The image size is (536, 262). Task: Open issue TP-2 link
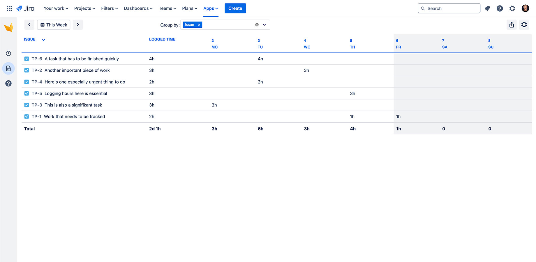tap(37, 70)
